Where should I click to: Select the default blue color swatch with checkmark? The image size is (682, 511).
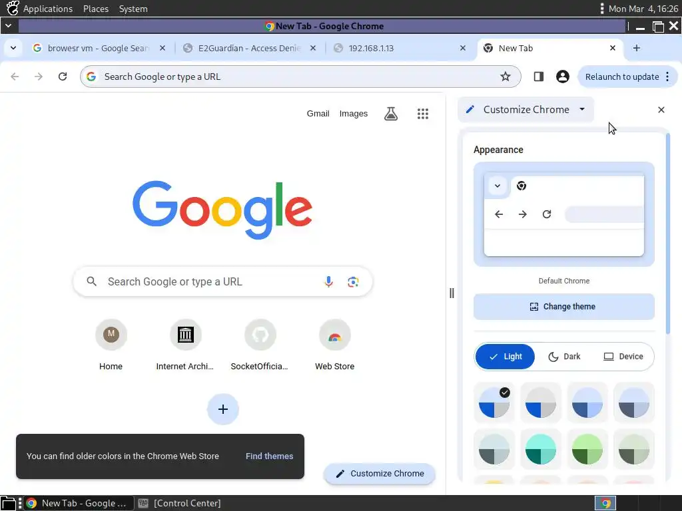[494, 403]
